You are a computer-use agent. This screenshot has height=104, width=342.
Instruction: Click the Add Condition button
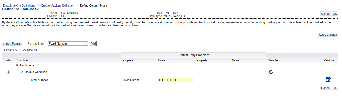coord(328,35)
